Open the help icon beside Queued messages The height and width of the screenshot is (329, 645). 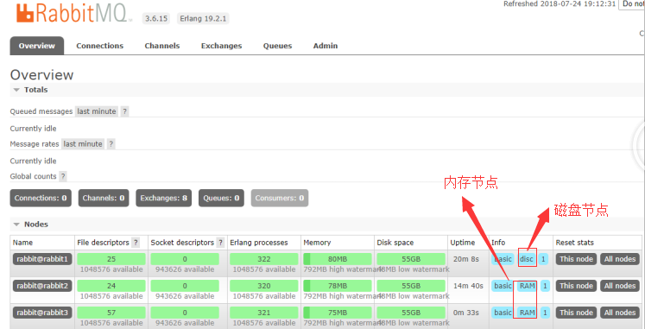point(124,111)
